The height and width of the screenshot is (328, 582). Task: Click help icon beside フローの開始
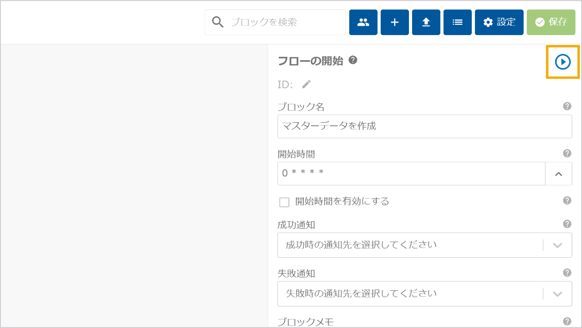coord(353,60)
